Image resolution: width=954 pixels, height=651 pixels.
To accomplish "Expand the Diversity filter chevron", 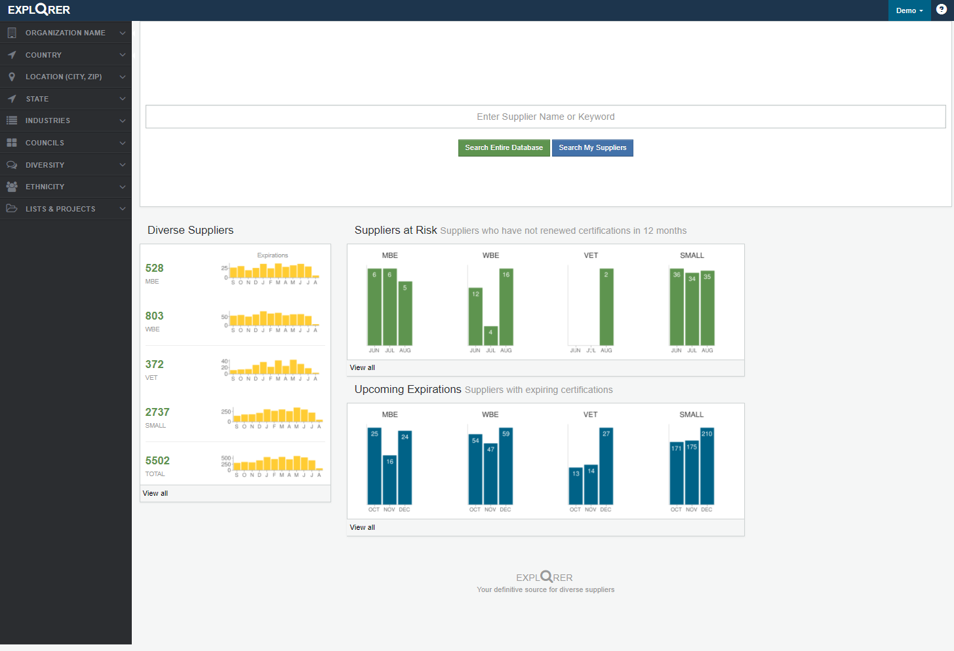I will click(x=123, y=165).
